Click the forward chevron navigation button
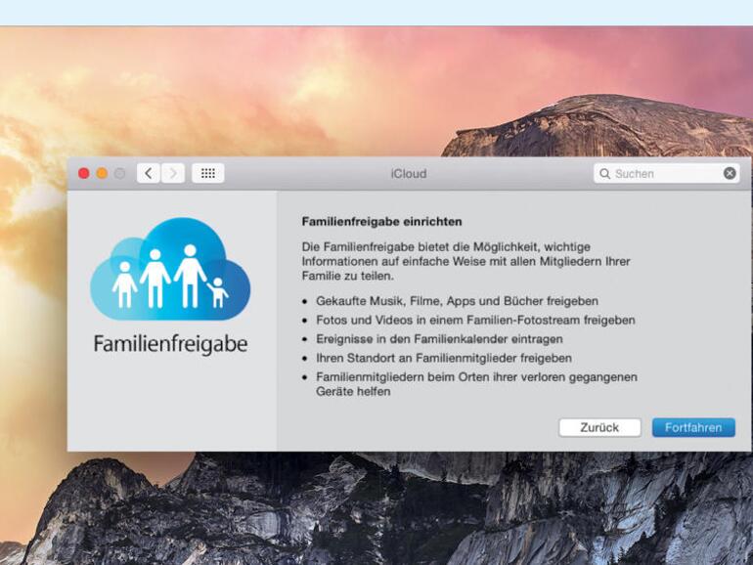Screen dimensions: 753x565 click(173, 173)
